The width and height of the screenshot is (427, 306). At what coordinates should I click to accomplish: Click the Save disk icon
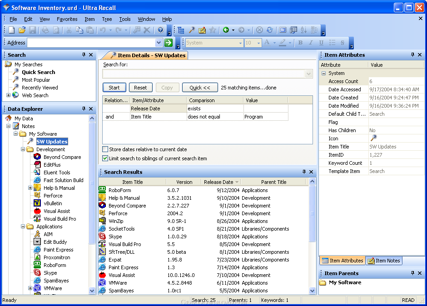(x=32, y=30)
